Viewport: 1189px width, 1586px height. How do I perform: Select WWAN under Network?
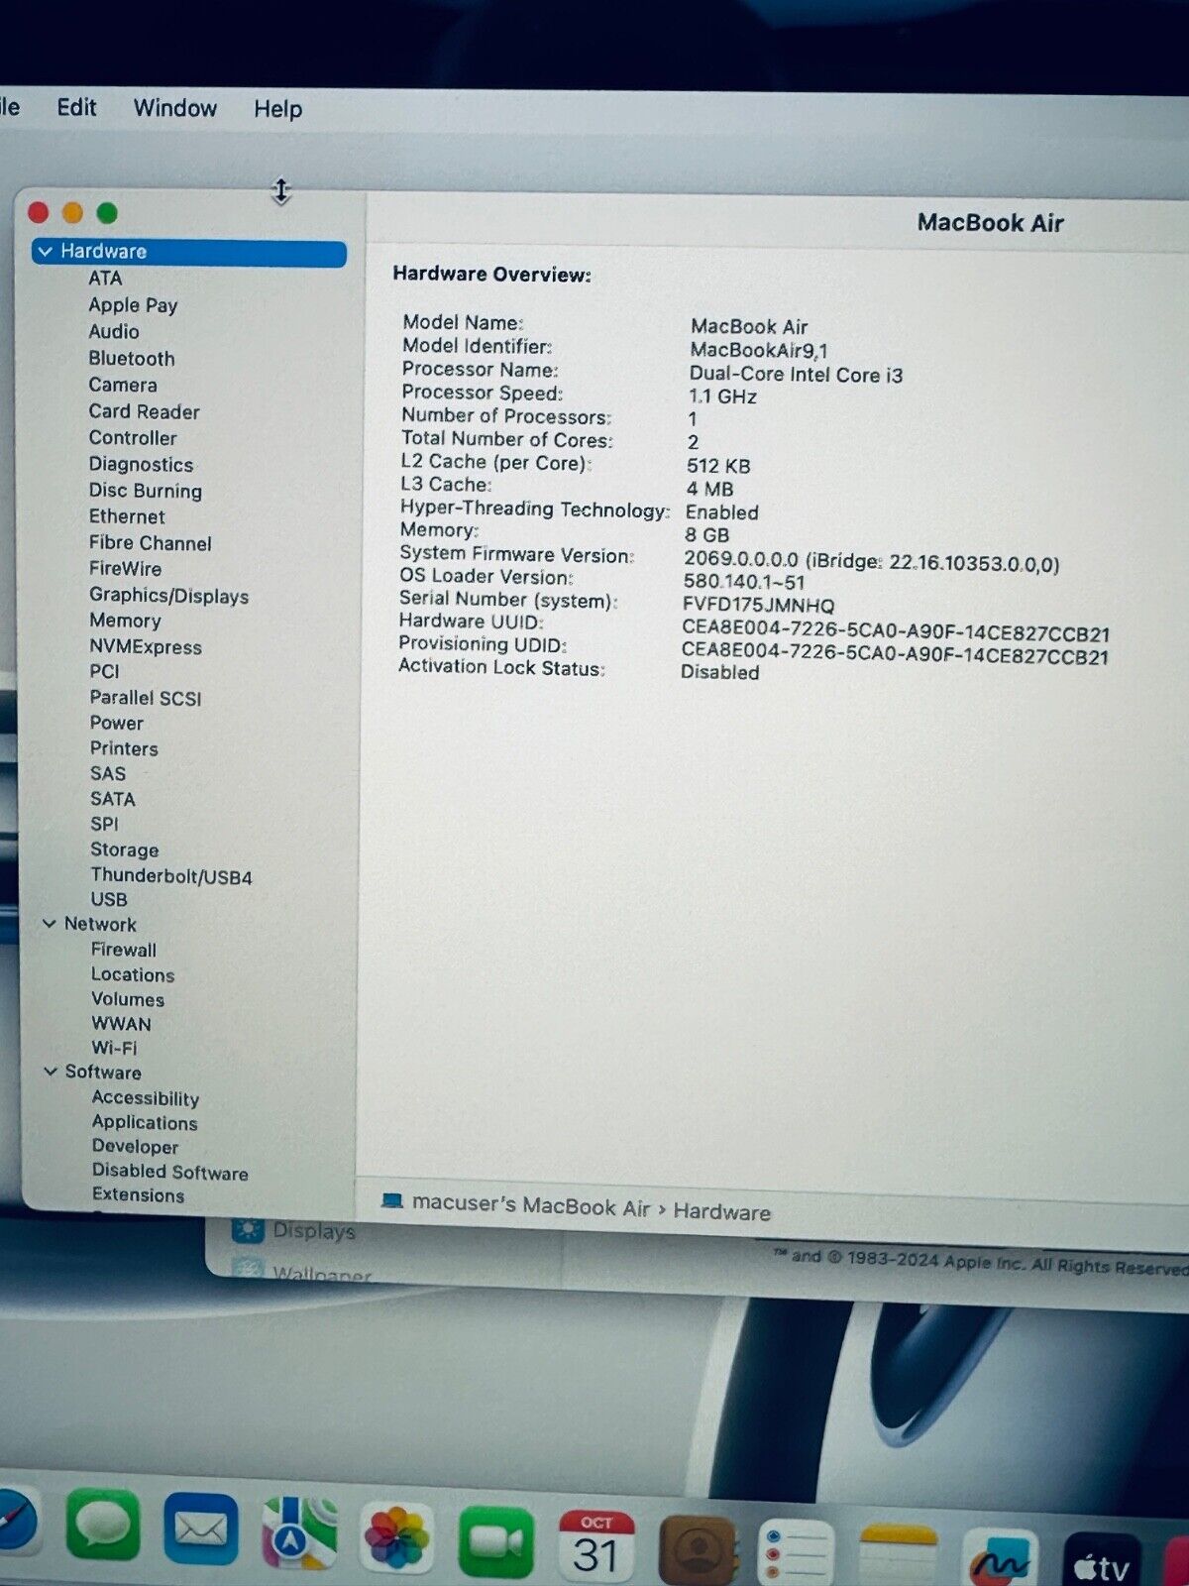[122, 1024]
